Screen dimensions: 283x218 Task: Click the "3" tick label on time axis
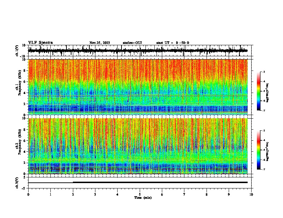coord(95,194)
